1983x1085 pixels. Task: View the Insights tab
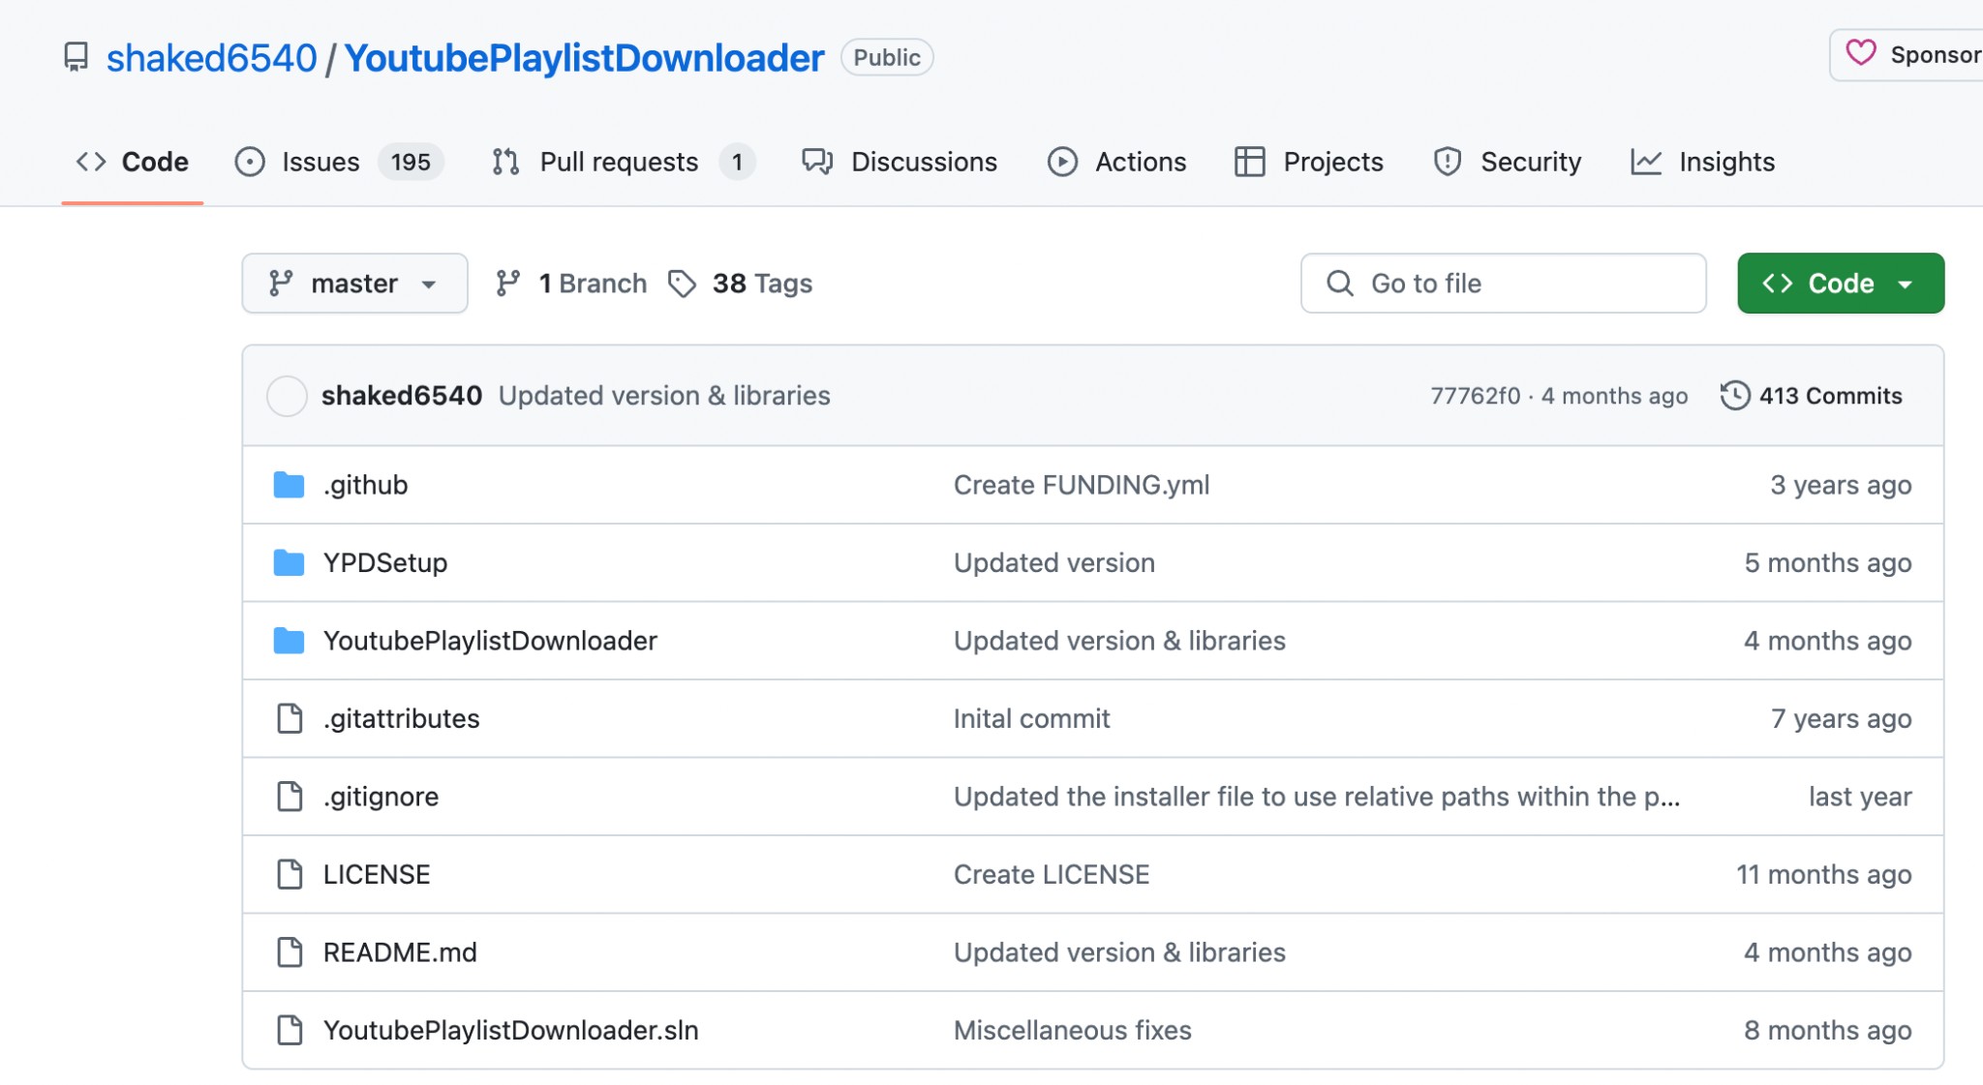point(1702,162)
